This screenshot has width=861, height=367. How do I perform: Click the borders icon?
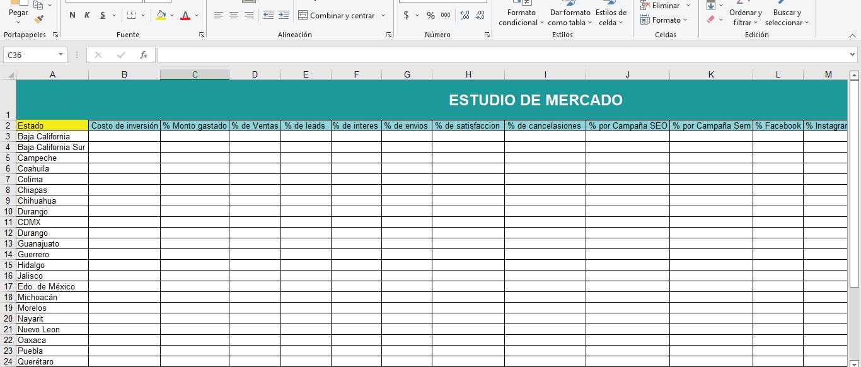(131, 15)
